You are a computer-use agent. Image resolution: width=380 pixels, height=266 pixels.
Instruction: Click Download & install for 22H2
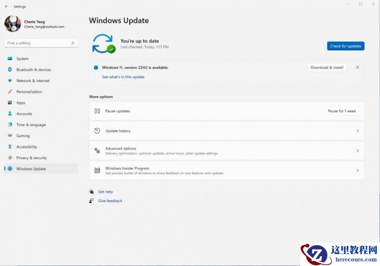(x=327, y=68)
